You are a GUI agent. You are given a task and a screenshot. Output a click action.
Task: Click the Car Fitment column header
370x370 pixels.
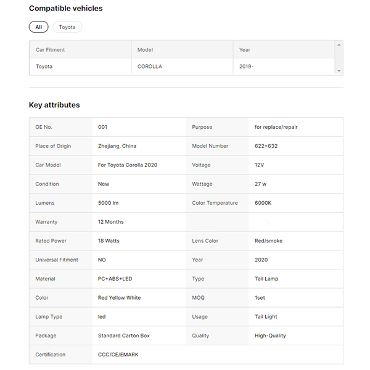(51, 50)
